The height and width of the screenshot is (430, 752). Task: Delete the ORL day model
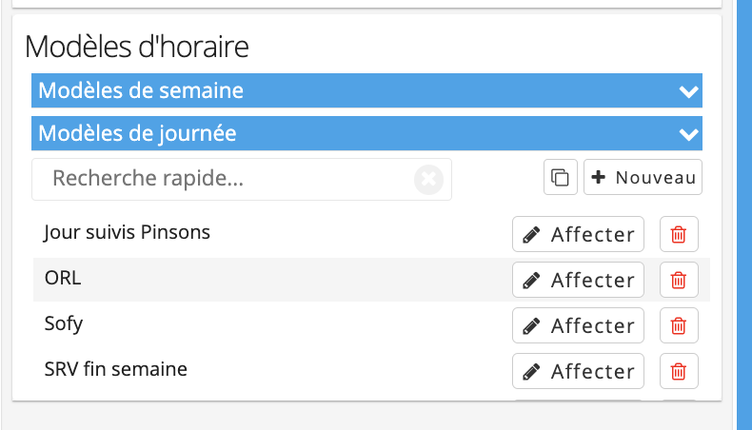[x=679, y=280]
